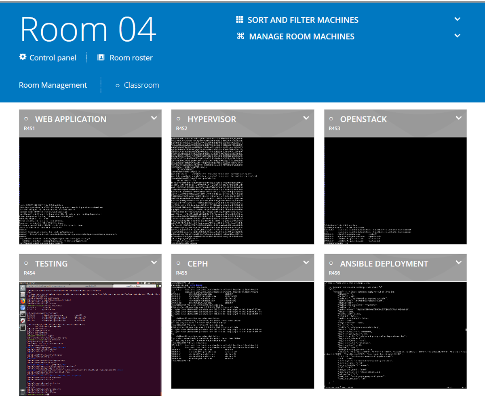485x407 pixels.
Task: Switch to the Room Management view
Action: pyautogui.click(x=53, y=85)
